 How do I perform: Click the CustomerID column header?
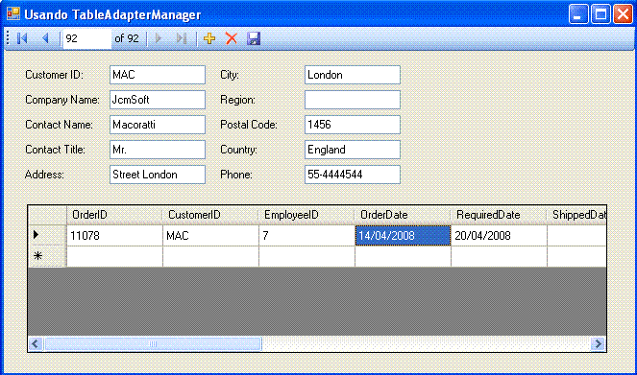coord(210,215)
